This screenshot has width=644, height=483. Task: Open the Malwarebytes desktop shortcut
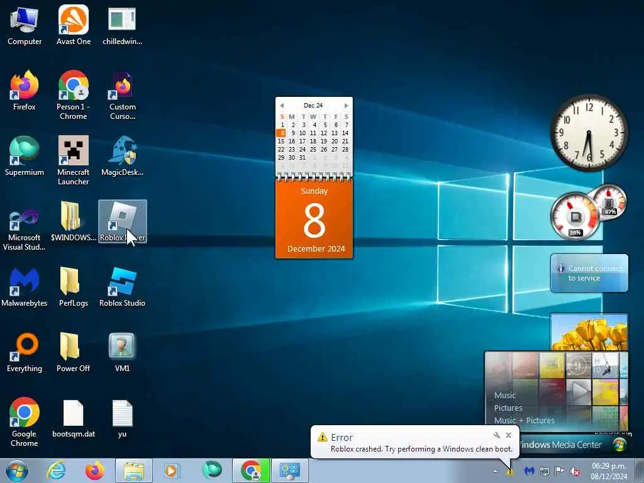click(25, 287)
